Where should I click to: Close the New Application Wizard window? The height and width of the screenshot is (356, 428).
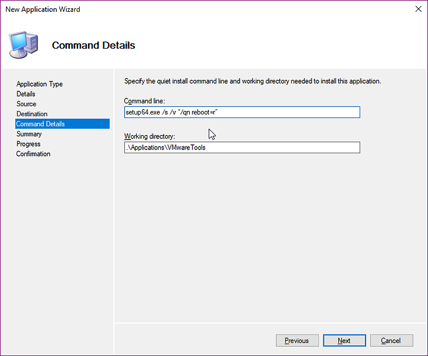(x=418, y=9)
